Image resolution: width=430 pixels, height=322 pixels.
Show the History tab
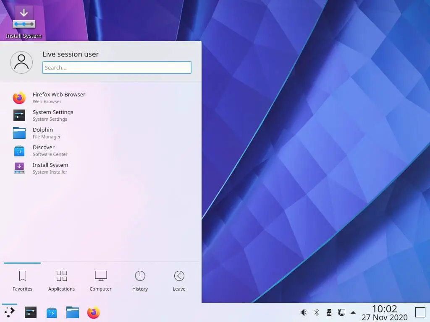140,281
